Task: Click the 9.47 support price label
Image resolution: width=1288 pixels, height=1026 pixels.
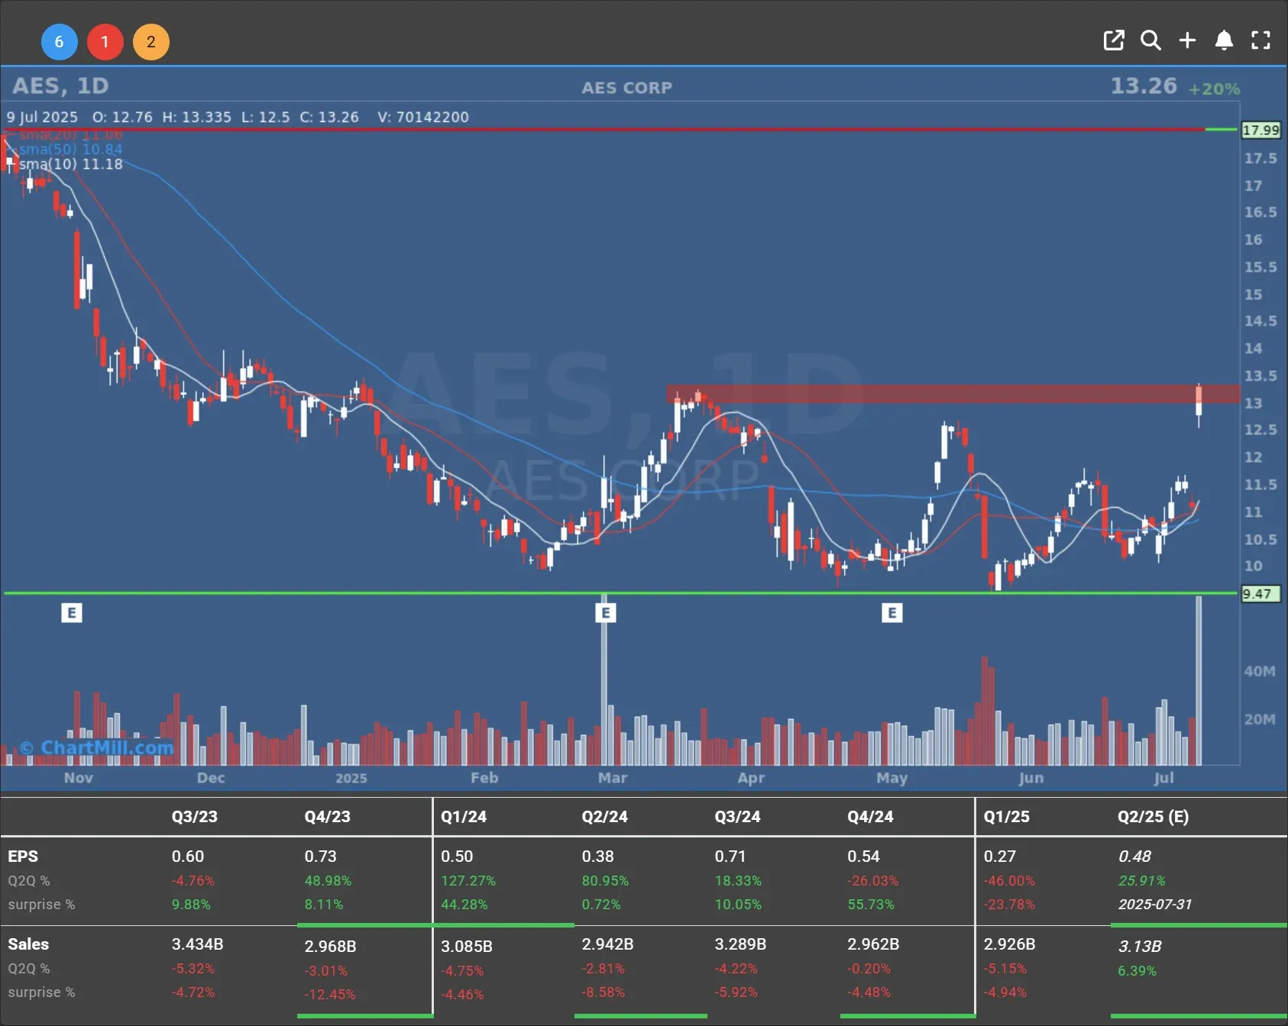Action: (1260, 594)
